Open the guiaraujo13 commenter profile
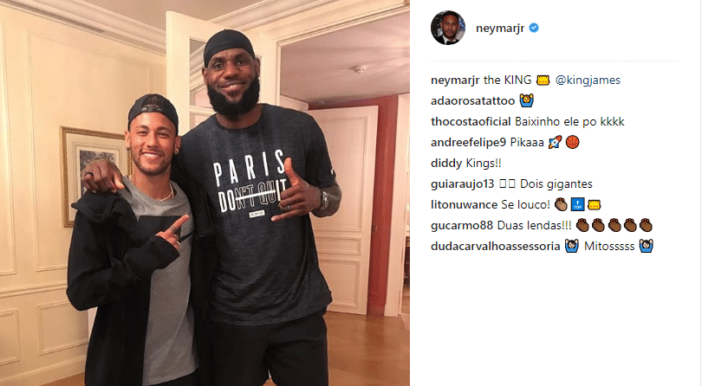702x386 pixels. tap(463, 183)
